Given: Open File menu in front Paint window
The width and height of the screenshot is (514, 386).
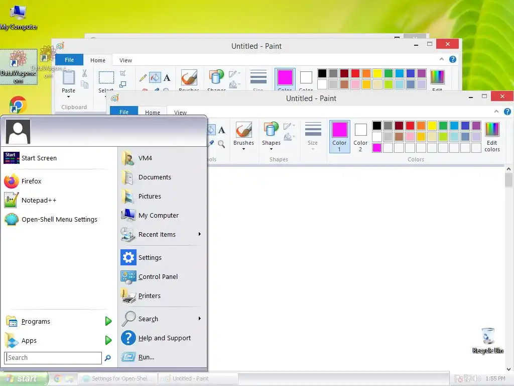Looking at the screenshot, I should pyautogui.click(x=124, y=112).
